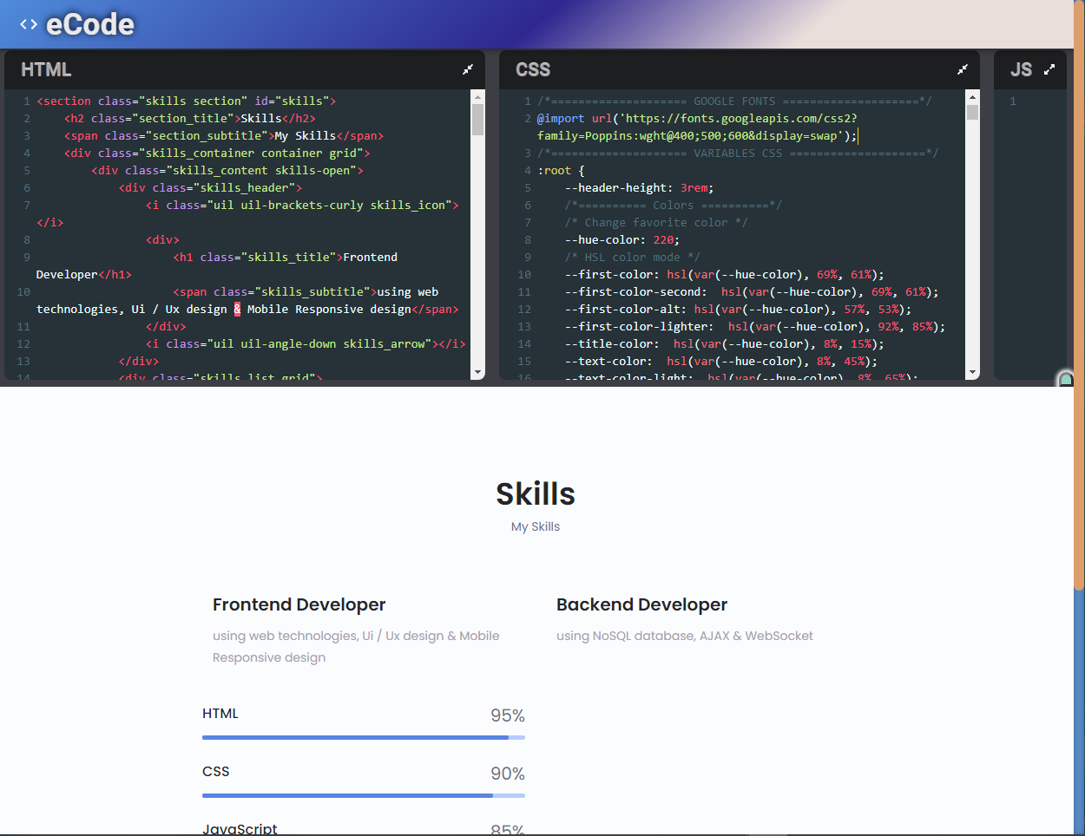Click the eCode title text
Viewport: 1085px width, 836px height.
tap(90, 24)
